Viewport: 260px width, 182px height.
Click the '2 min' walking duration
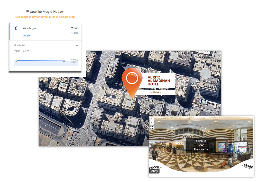pos(75,28)
